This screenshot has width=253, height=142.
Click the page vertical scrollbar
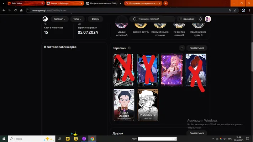pyautogui.click(x=252, y=57)
